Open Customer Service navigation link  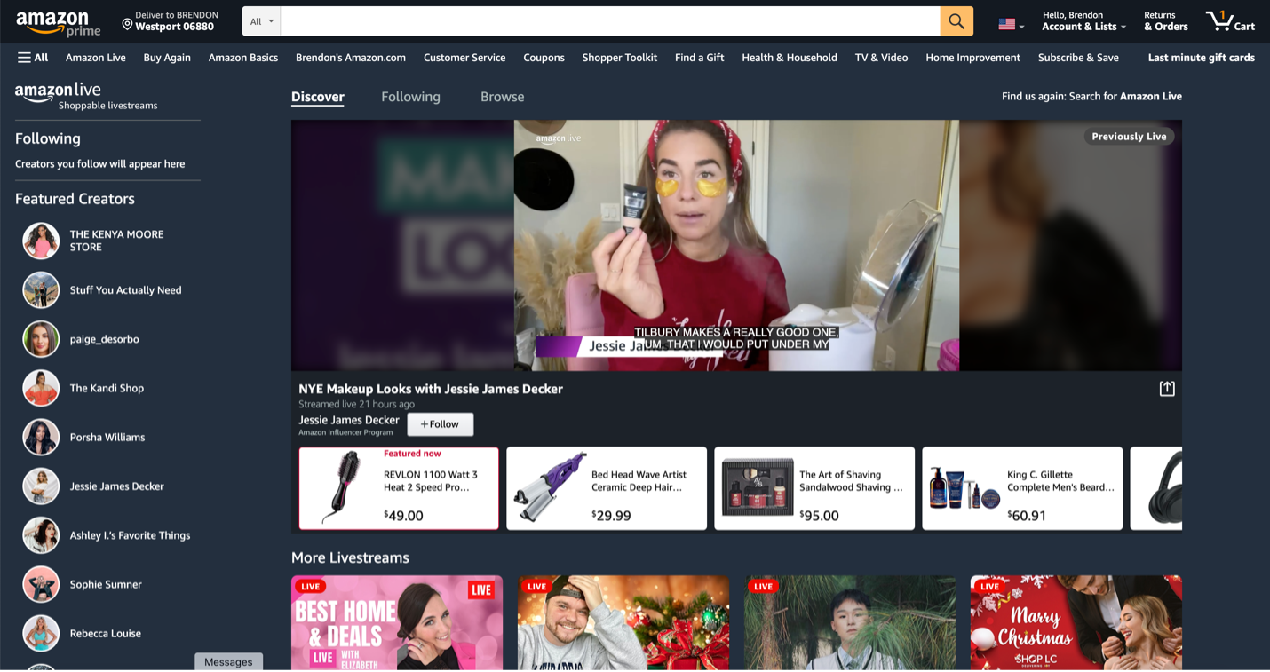(464, 58)
